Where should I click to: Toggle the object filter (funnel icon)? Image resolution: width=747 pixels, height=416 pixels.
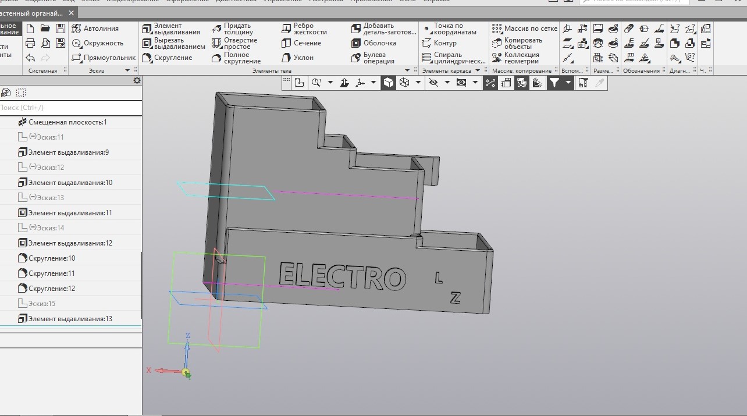556,82
